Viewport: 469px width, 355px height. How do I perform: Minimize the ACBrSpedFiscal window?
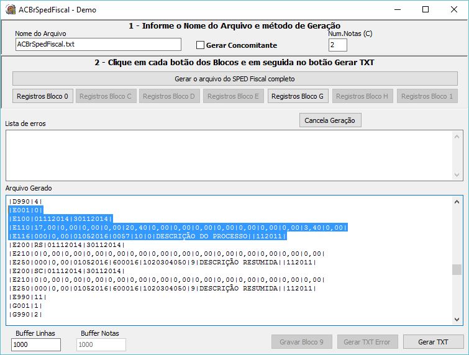pyautogui.click(x=398, y=9)
